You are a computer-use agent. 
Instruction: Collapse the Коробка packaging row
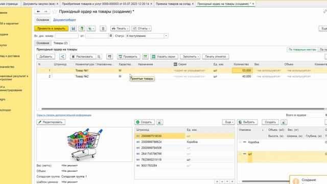[245, 142]
